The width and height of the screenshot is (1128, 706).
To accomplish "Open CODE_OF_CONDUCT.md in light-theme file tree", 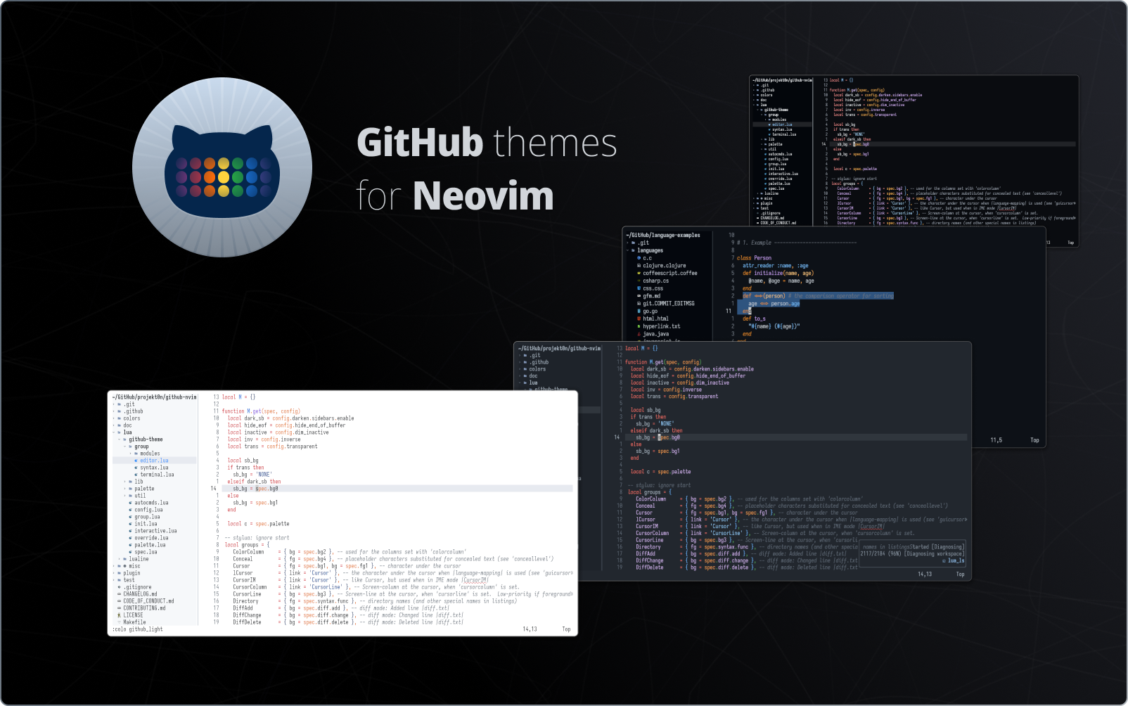I will tap(148, 601).
